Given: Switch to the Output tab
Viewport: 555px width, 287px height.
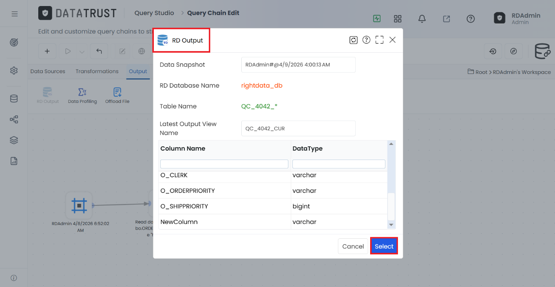Looking at the screenshot, I should (x=138, y=71).
